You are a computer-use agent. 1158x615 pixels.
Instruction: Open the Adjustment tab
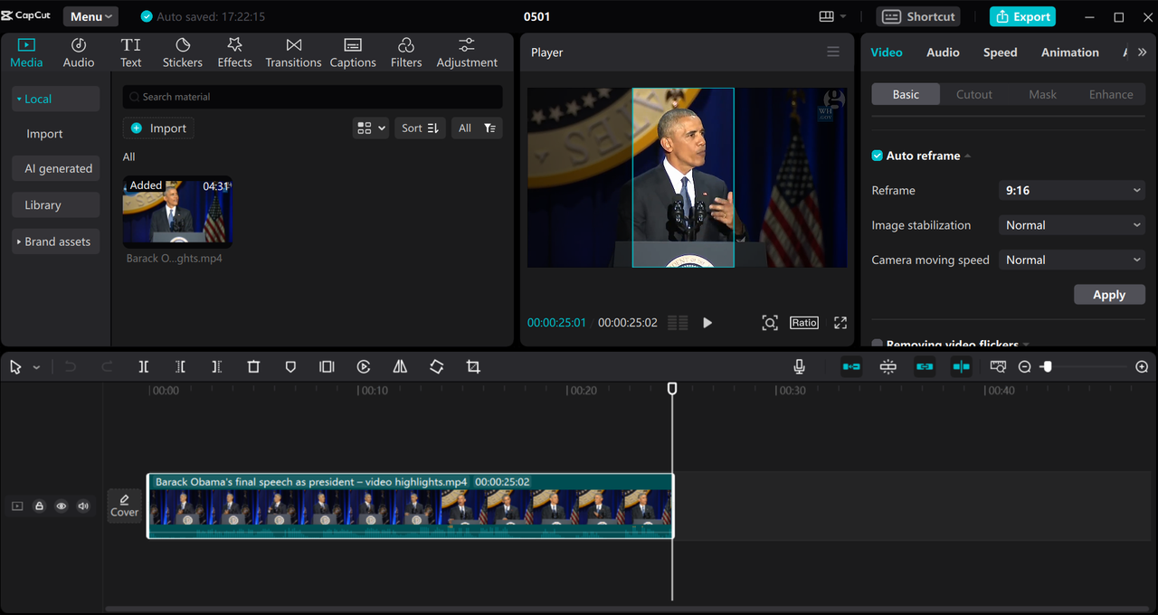[x=467, y=53]
